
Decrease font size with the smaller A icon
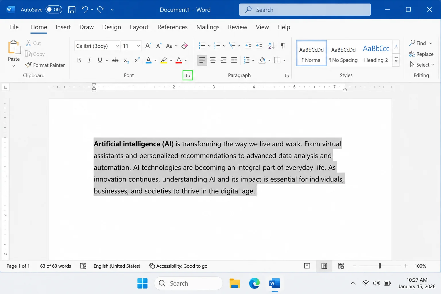[159, 46]
